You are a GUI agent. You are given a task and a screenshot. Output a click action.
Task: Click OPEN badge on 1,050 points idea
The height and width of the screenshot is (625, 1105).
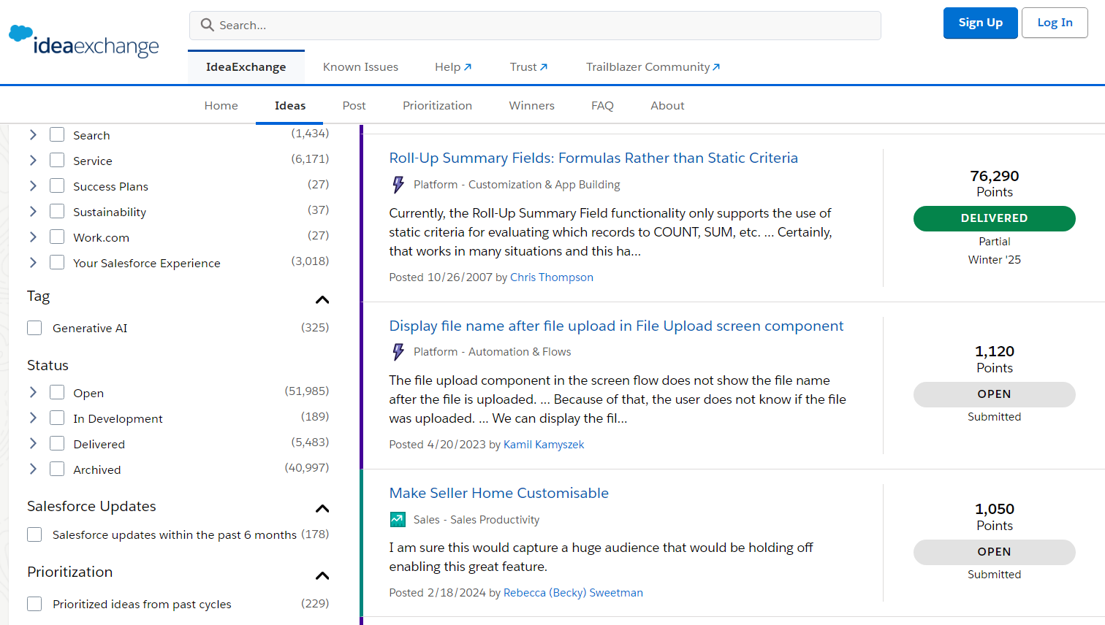(x=995, y=552)
